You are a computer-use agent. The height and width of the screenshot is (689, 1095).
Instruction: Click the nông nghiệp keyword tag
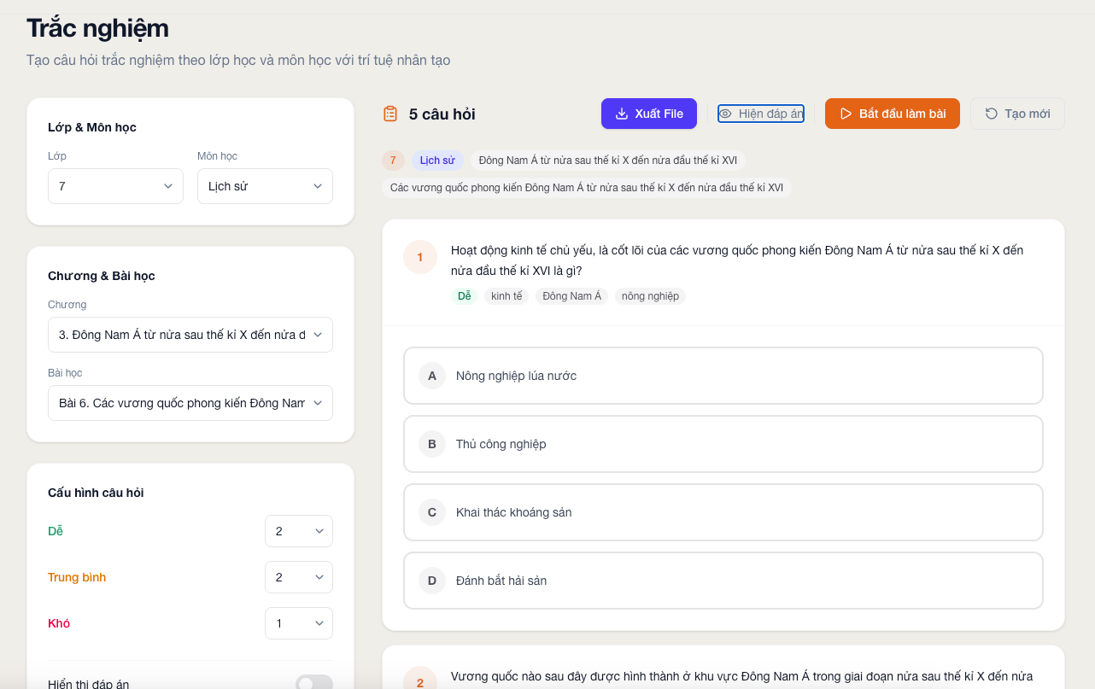point(650,296)
